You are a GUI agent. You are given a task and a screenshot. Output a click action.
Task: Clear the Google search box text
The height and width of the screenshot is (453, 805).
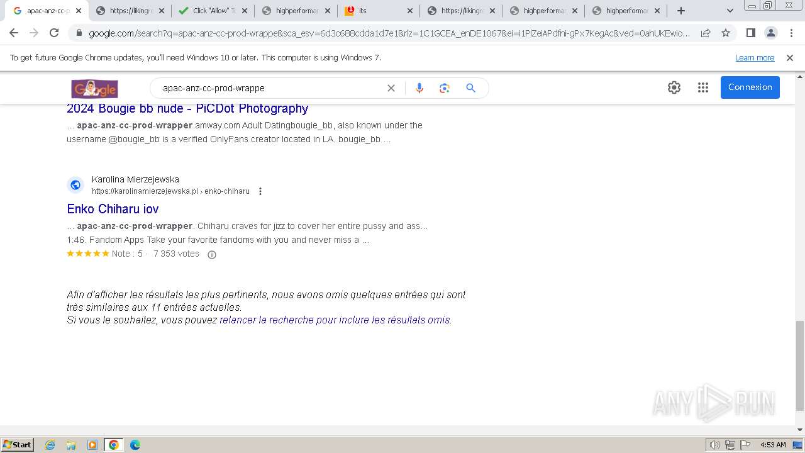(391, 88)
